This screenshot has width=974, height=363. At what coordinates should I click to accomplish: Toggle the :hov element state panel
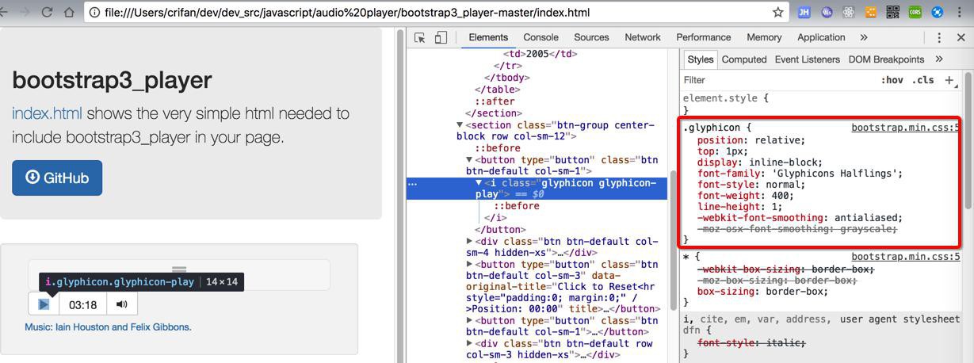tap(892, 80)
